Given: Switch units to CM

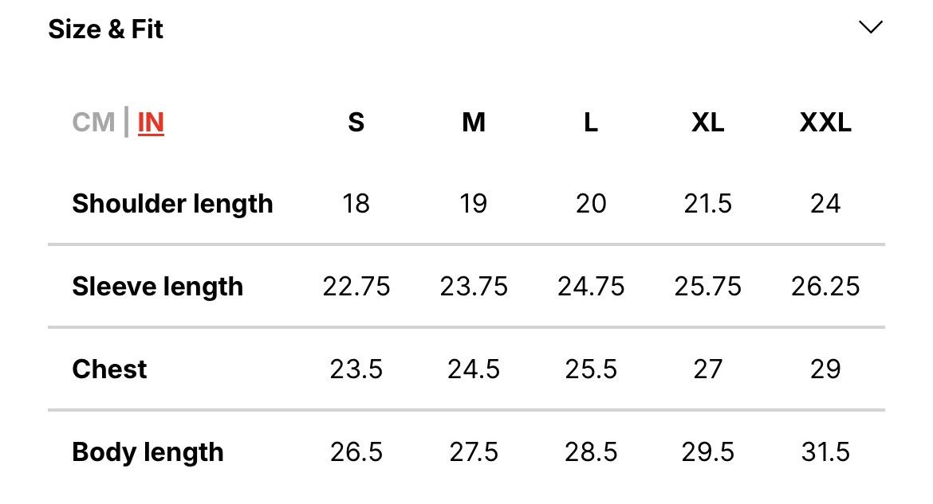Looking at the screenshot, I should (x=93, y=123).
